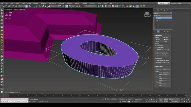Open the Create panel plus icon
The width and height of the screenshot is (191, 107).
(155, 10)
